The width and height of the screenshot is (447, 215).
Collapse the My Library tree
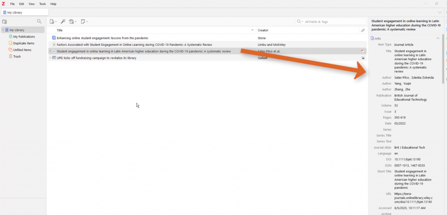click(3, 30)
